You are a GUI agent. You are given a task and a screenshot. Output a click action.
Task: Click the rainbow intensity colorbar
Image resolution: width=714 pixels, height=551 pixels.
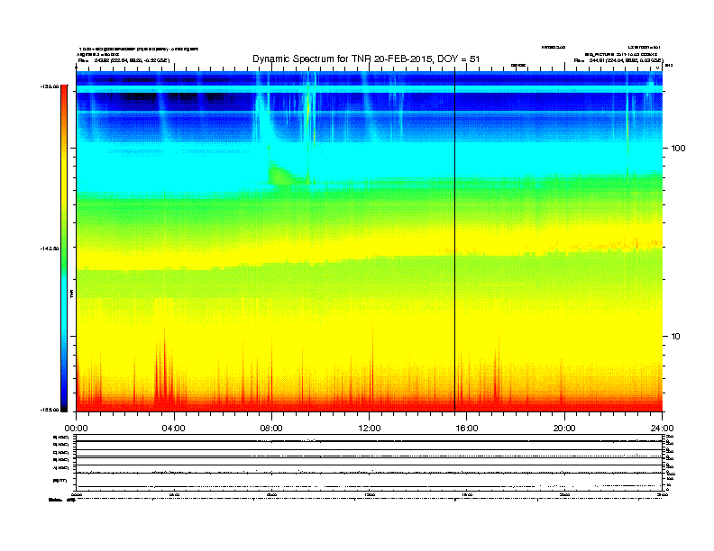64,248
